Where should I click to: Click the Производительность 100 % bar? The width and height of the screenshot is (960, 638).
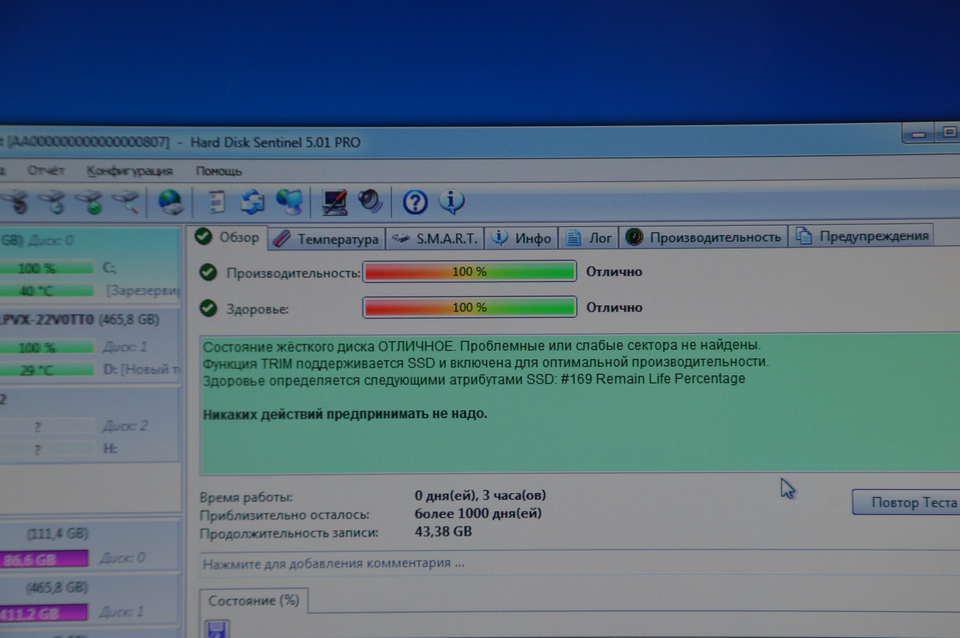click(469, 272)
